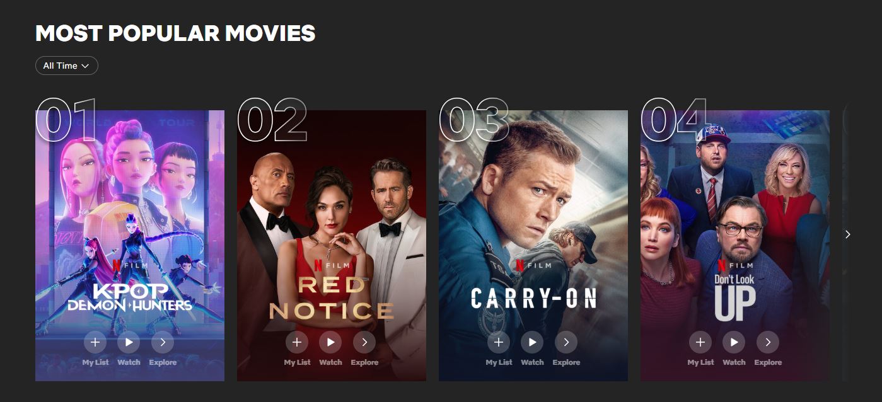Click the Red Notice title logo
The width and height of the screenshot is (882, 402).
(x=332, y=297)
